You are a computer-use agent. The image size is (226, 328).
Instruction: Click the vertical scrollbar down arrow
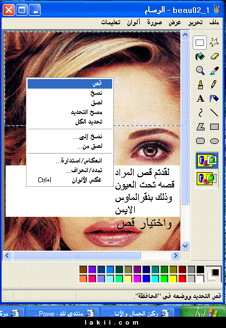tap(185, 246)
